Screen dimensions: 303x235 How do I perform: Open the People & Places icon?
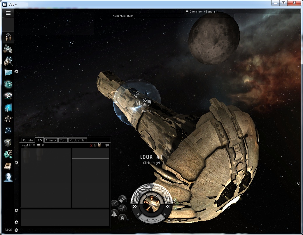pyautogui.click(x=8, y=37)
